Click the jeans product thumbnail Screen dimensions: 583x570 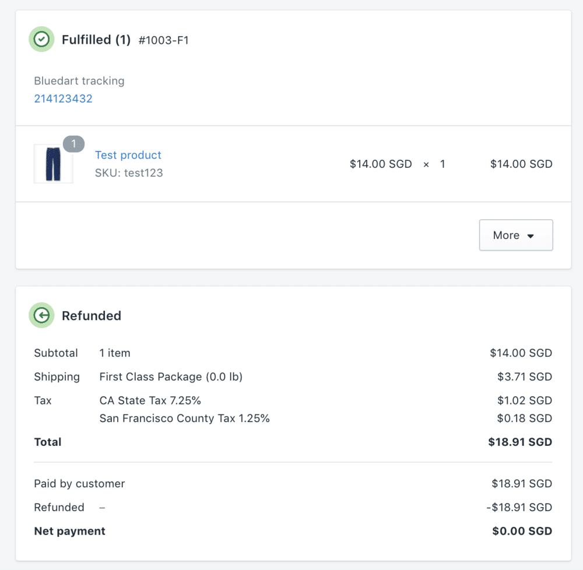pyautogui.click(x=53, y=164)
